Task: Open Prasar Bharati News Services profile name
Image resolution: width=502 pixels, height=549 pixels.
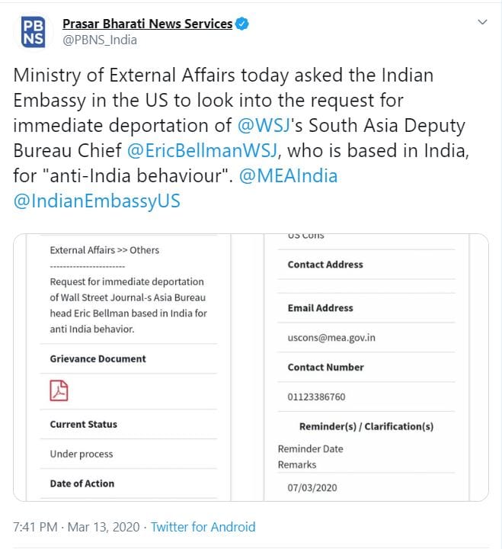Action: (x=147, y=24)
